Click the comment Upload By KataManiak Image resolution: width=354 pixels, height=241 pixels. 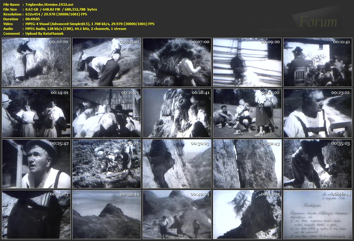[44, 34]
